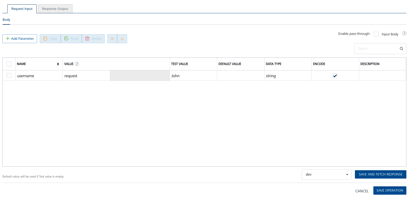This screenshot has width=410, height=197.
Task: Click the Delete parameter button
Action: [x=93, y=39]
